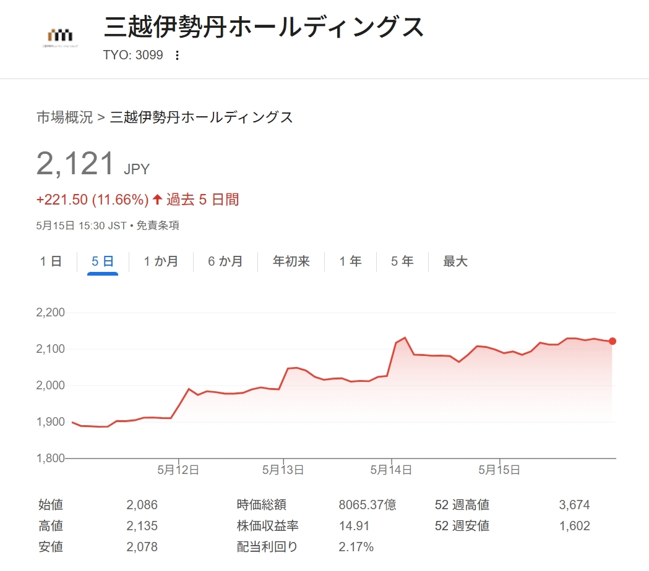The height and width of the screenshot is (571, 649).
Task: Follow the 市場概況 breadcrumb link
Action: [64, 117]
